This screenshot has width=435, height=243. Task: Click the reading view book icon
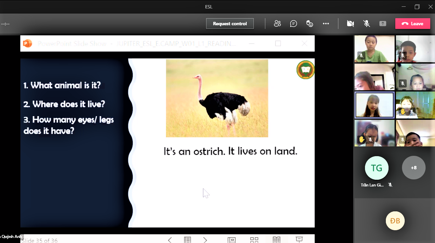(276, 240)
